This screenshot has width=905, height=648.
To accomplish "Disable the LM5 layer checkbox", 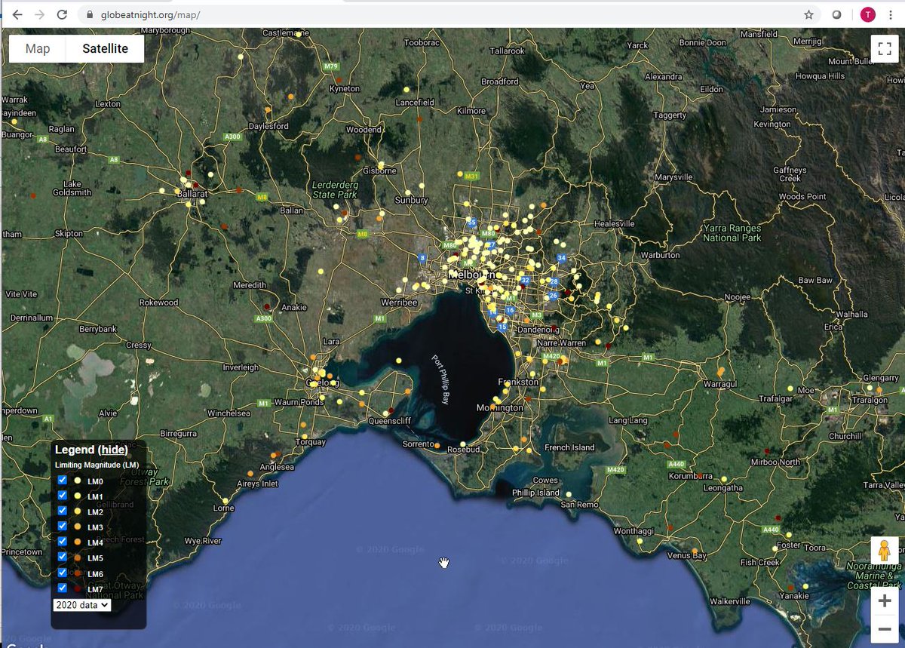I will point(63,557).
